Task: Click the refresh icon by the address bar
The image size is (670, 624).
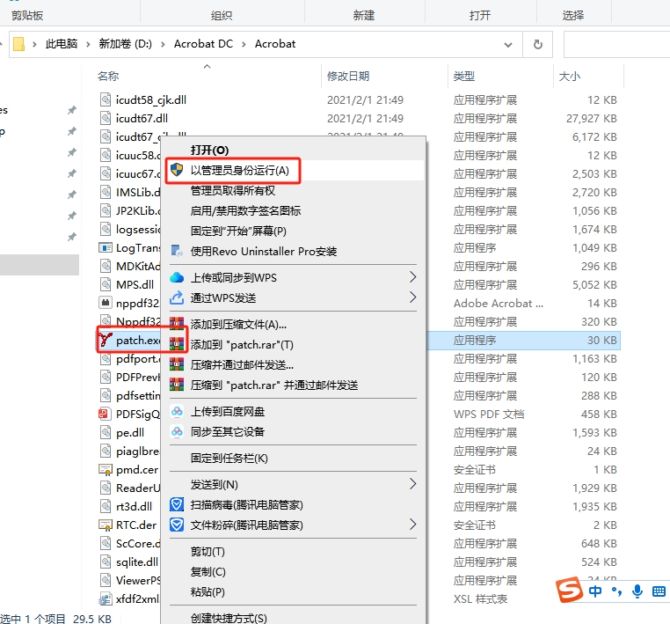Action: coord(536,44)
